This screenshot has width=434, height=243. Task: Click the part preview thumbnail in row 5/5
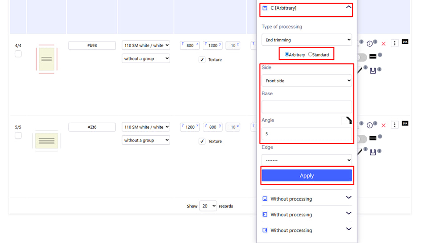(x=46, y=141)
